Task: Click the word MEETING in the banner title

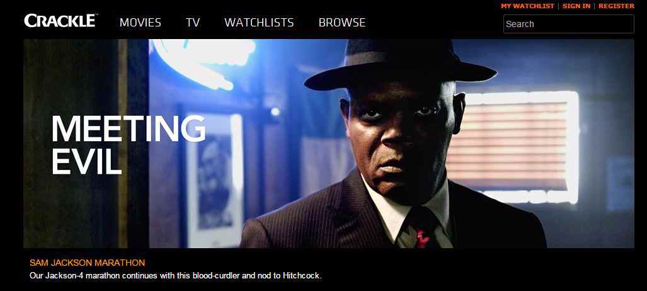Action: click(129, 128)
